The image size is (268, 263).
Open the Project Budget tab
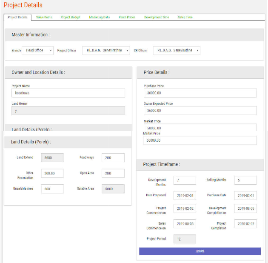point(71,17)
